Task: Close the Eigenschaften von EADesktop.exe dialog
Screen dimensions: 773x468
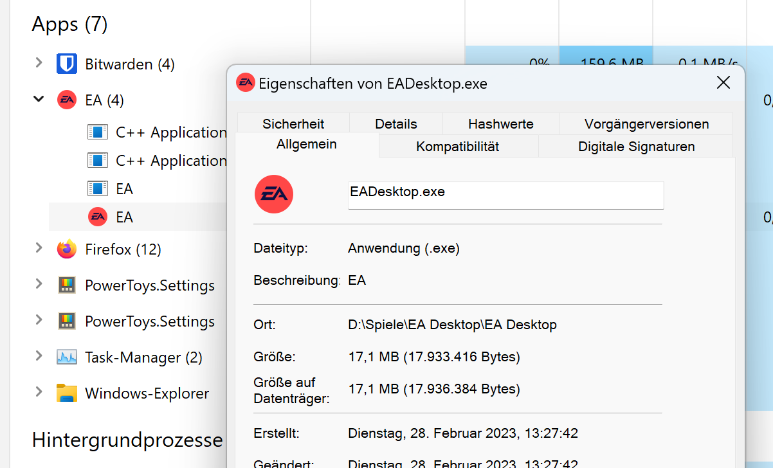Action: (x=723, y=82)
